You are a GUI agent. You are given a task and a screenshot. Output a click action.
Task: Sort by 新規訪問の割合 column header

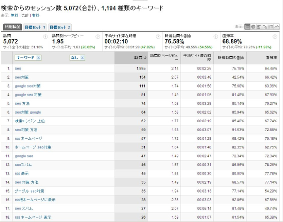tap(230, 58)
